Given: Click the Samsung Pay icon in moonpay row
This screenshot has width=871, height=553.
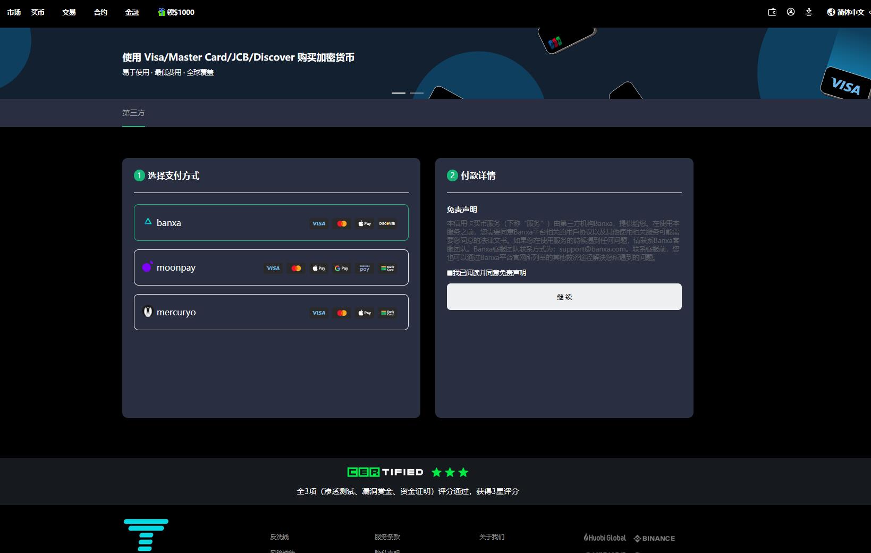Looking at the screenshot, I should tap(365, 268).
